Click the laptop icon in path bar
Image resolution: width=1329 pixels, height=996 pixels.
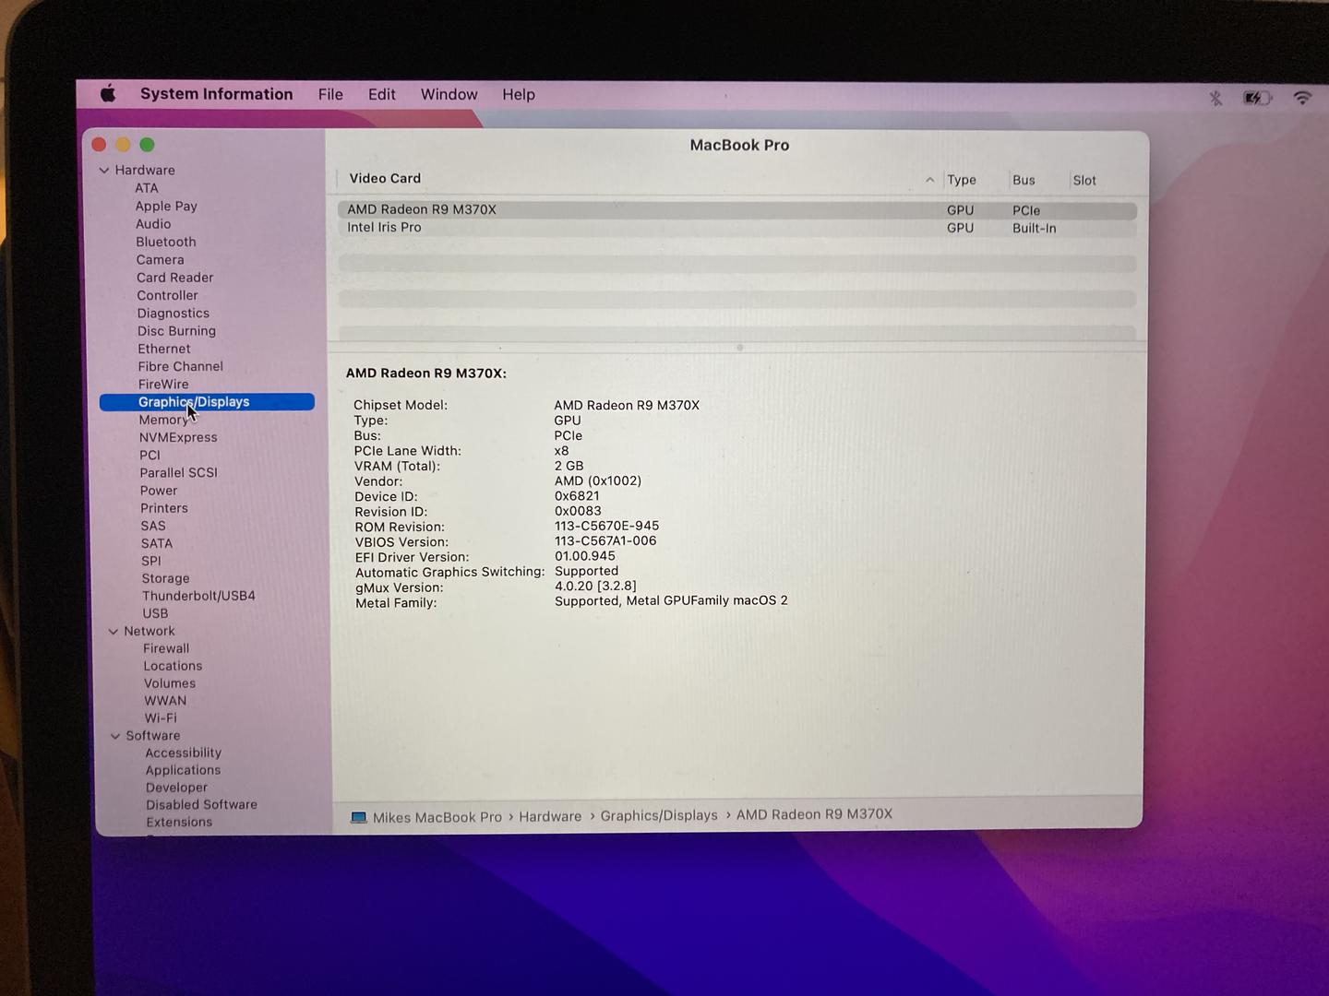point(358,818)
